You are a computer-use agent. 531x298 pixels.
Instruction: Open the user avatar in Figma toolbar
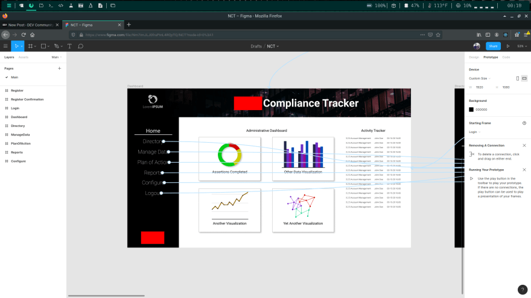point(477,46)
